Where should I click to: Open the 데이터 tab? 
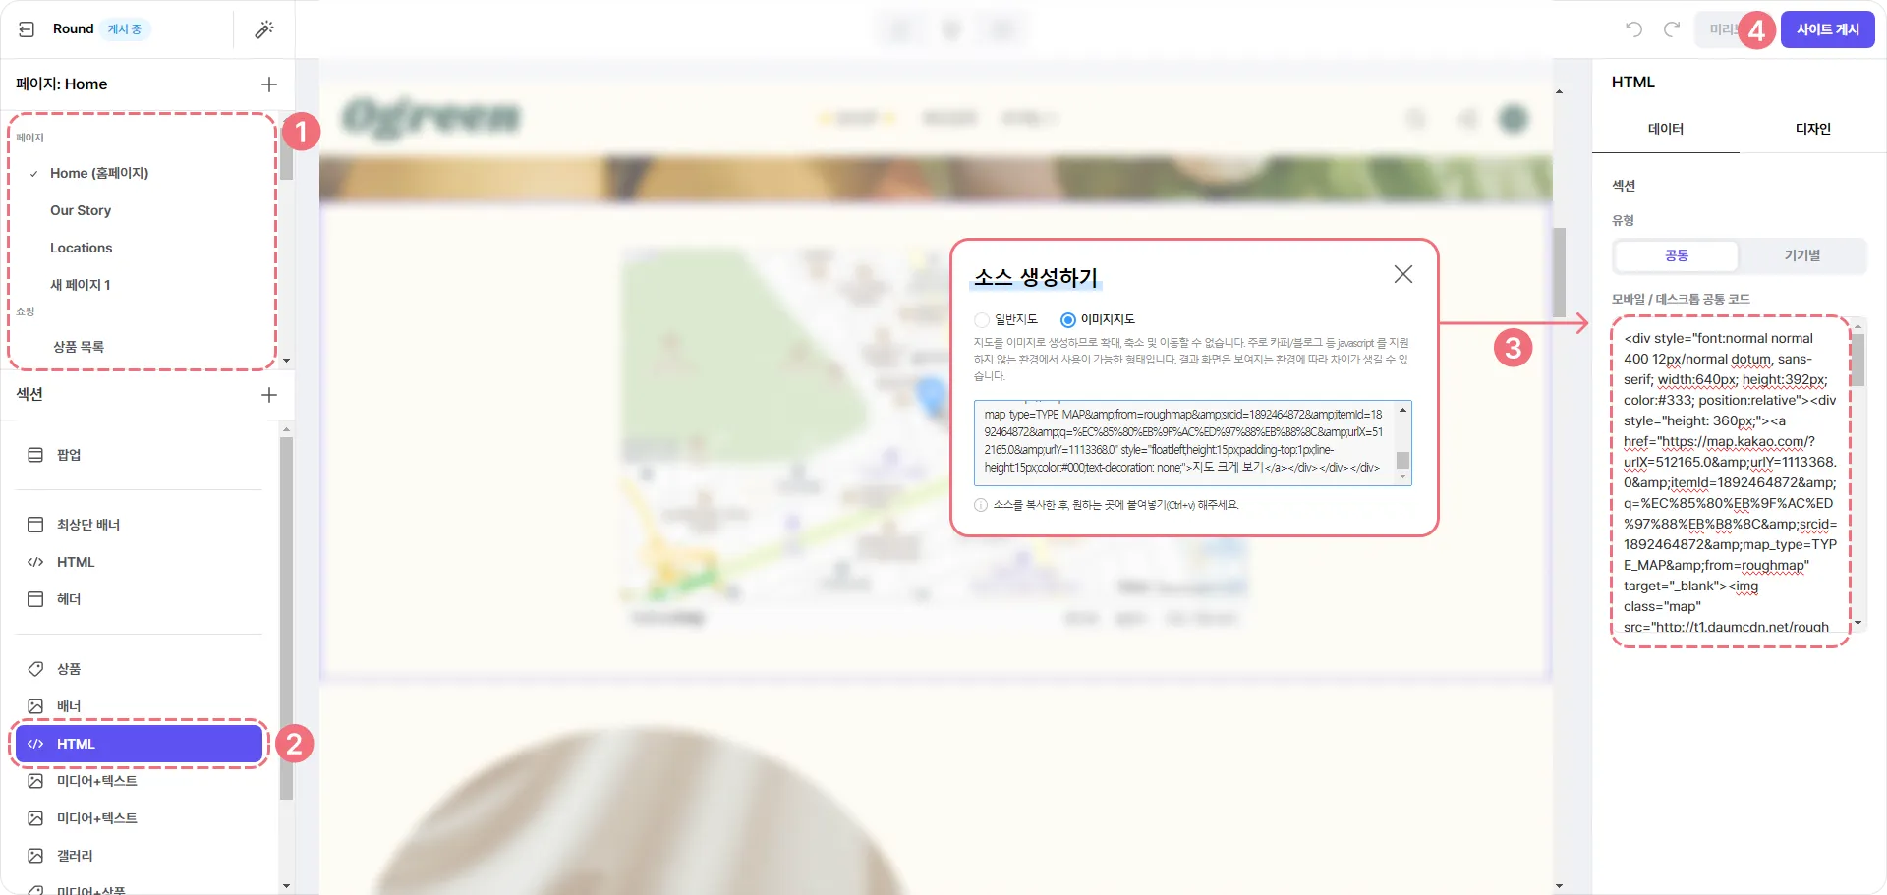1666,129
